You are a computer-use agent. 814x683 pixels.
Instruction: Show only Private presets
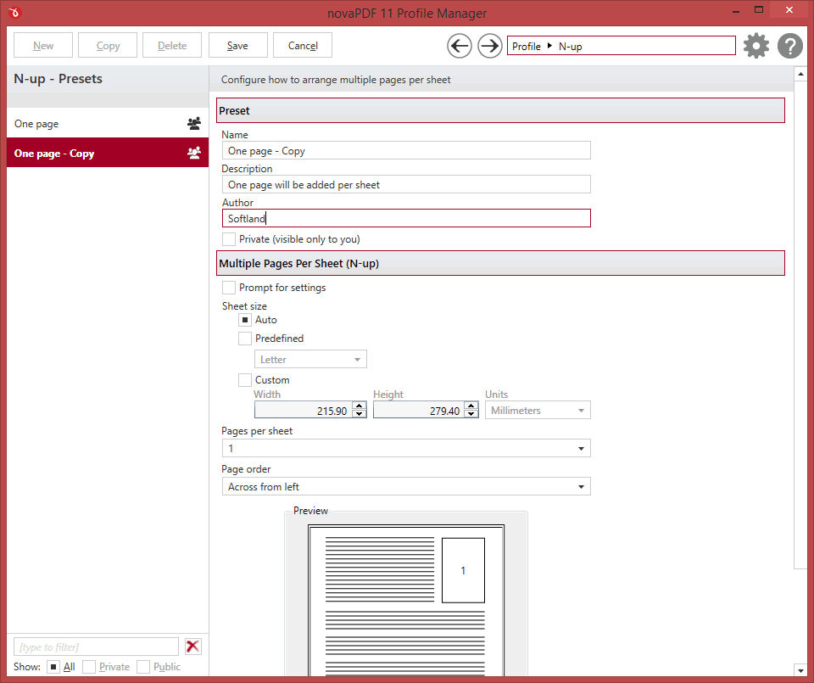(x=89, y=667)
